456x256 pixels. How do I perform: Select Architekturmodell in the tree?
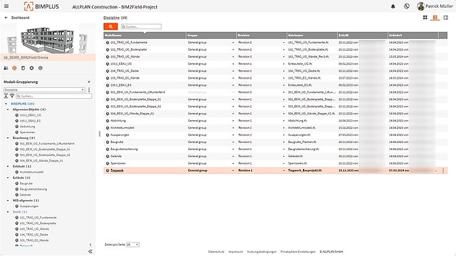pyautogui.click(x=31, y=172)
